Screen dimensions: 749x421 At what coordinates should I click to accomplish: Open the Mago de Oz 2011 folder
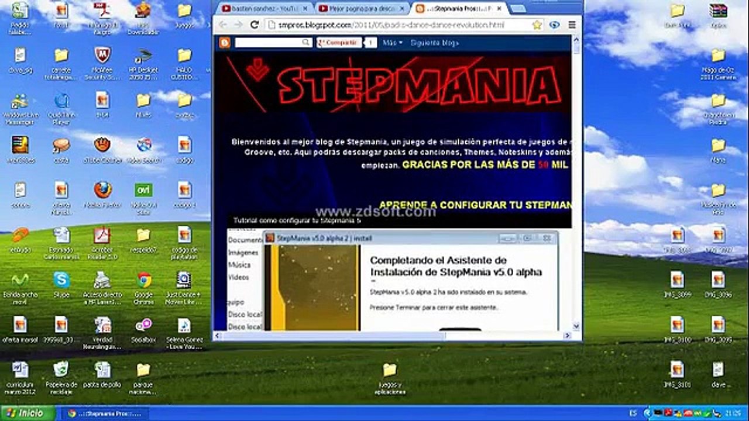(x=718, y=64)
